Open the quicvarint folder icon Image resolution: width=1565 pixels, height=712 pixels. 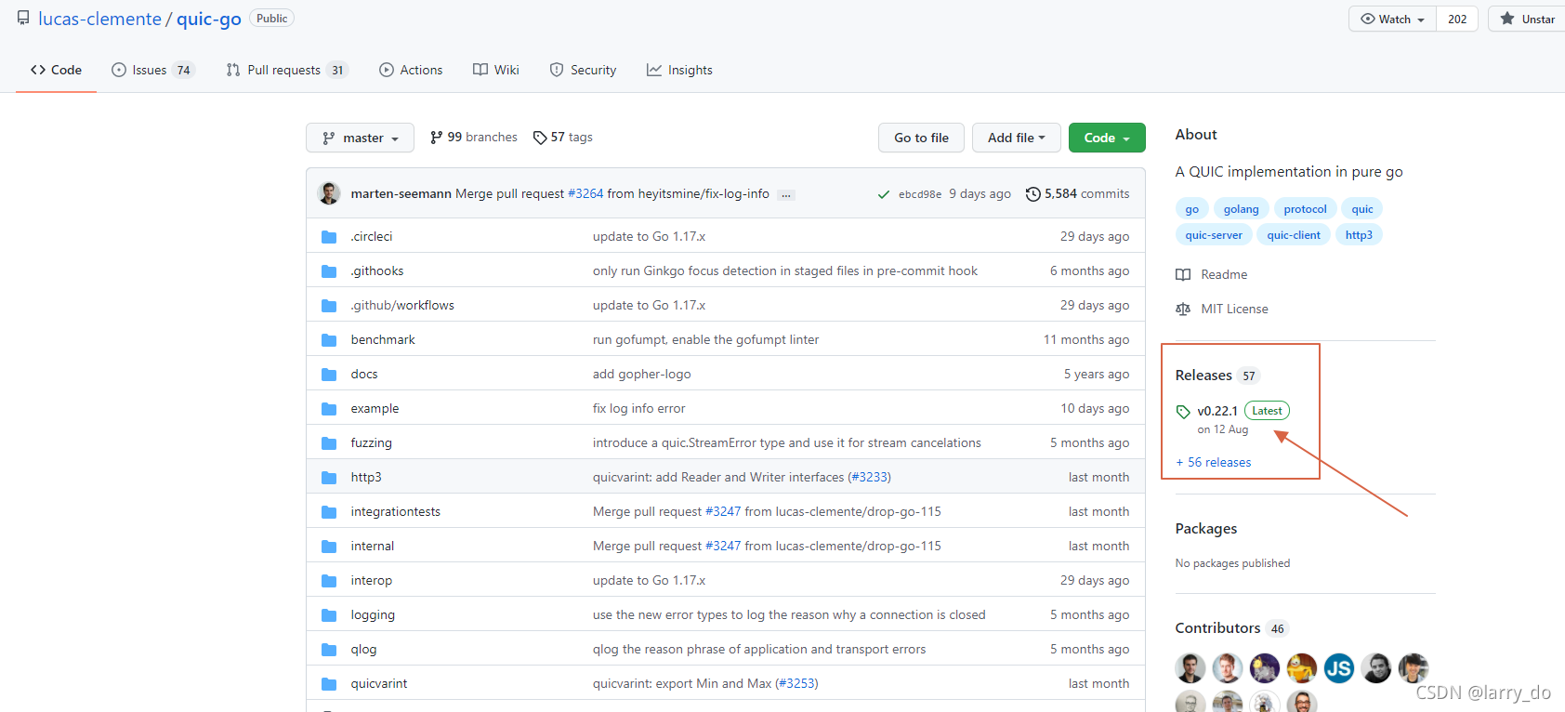click(329, 684)
